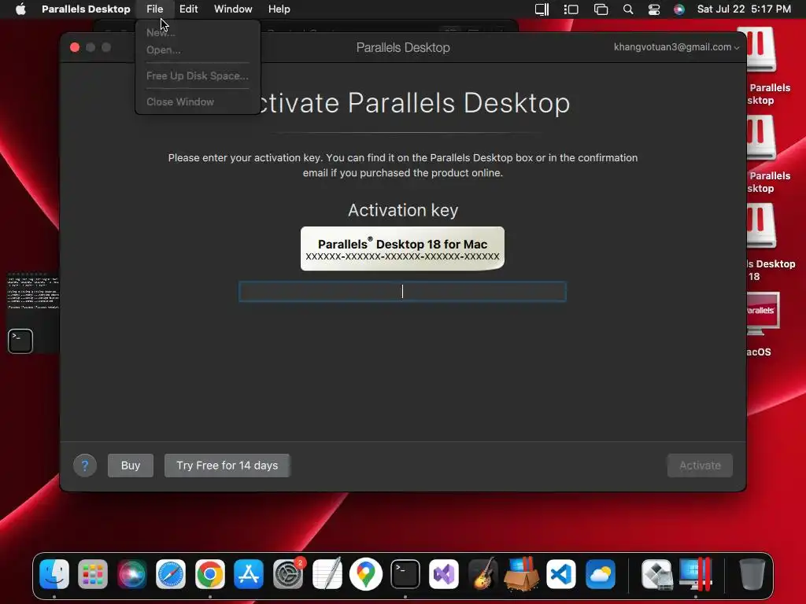Open date and time Sat Jul 22
The image size is (806, 604).
coord(744,9)
